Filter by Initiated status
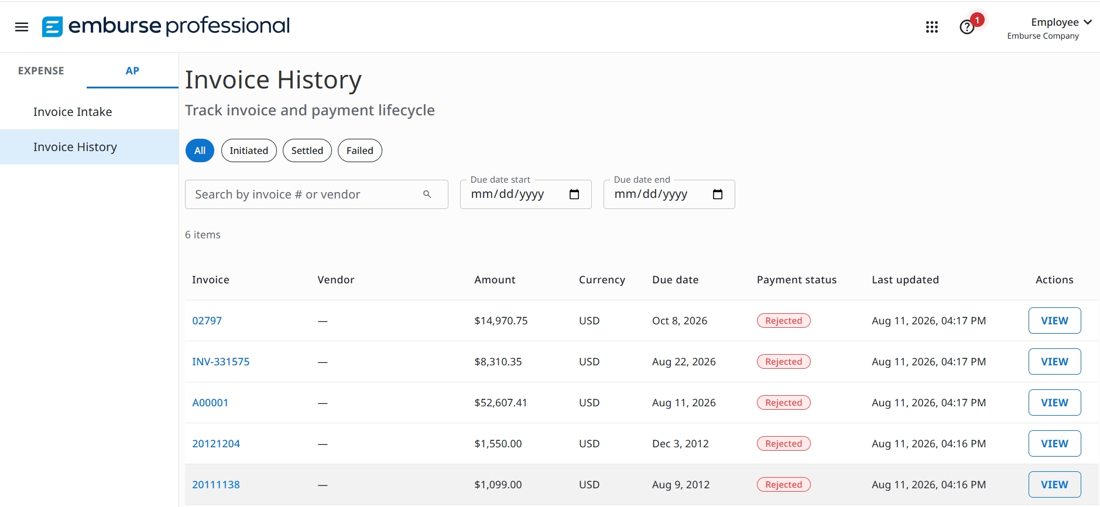 point(249,150)
